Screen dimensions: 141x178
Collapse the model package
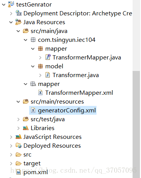tap(33, 66)
